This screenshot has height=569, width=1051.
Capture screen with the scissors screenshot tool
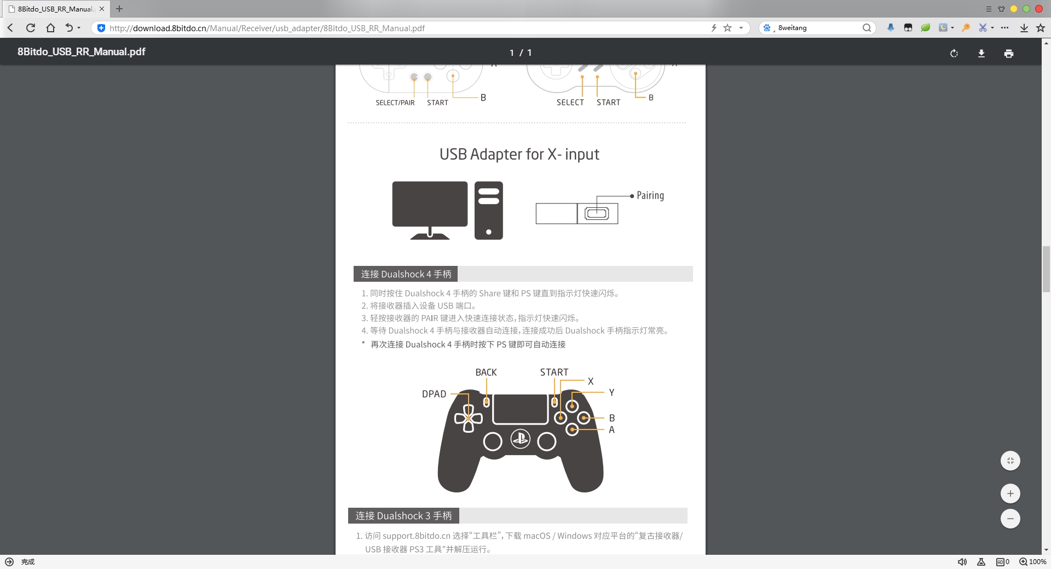983,28
